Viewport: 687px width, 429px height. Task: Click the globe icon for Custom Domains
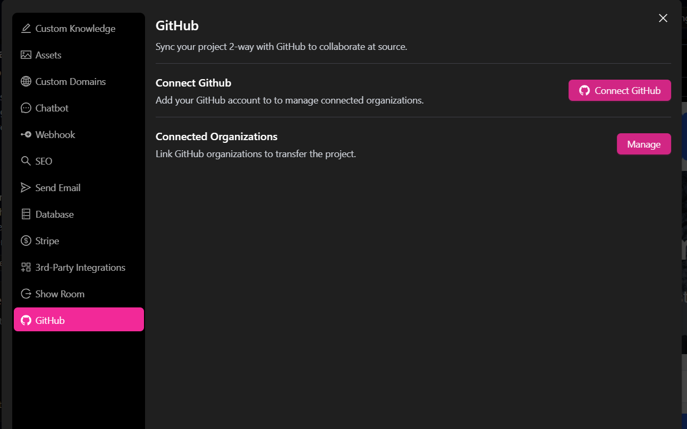coord(26,82)
